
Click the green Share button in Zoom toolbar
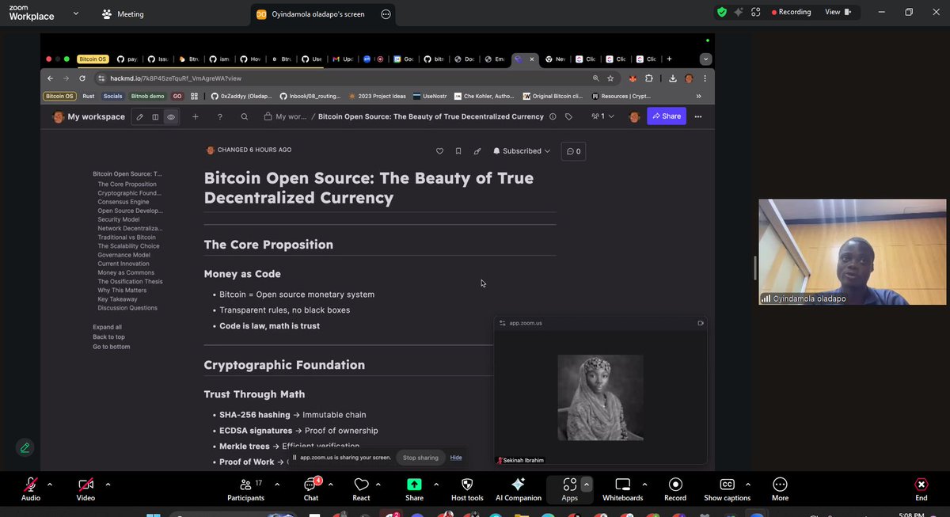pos(414,488)
